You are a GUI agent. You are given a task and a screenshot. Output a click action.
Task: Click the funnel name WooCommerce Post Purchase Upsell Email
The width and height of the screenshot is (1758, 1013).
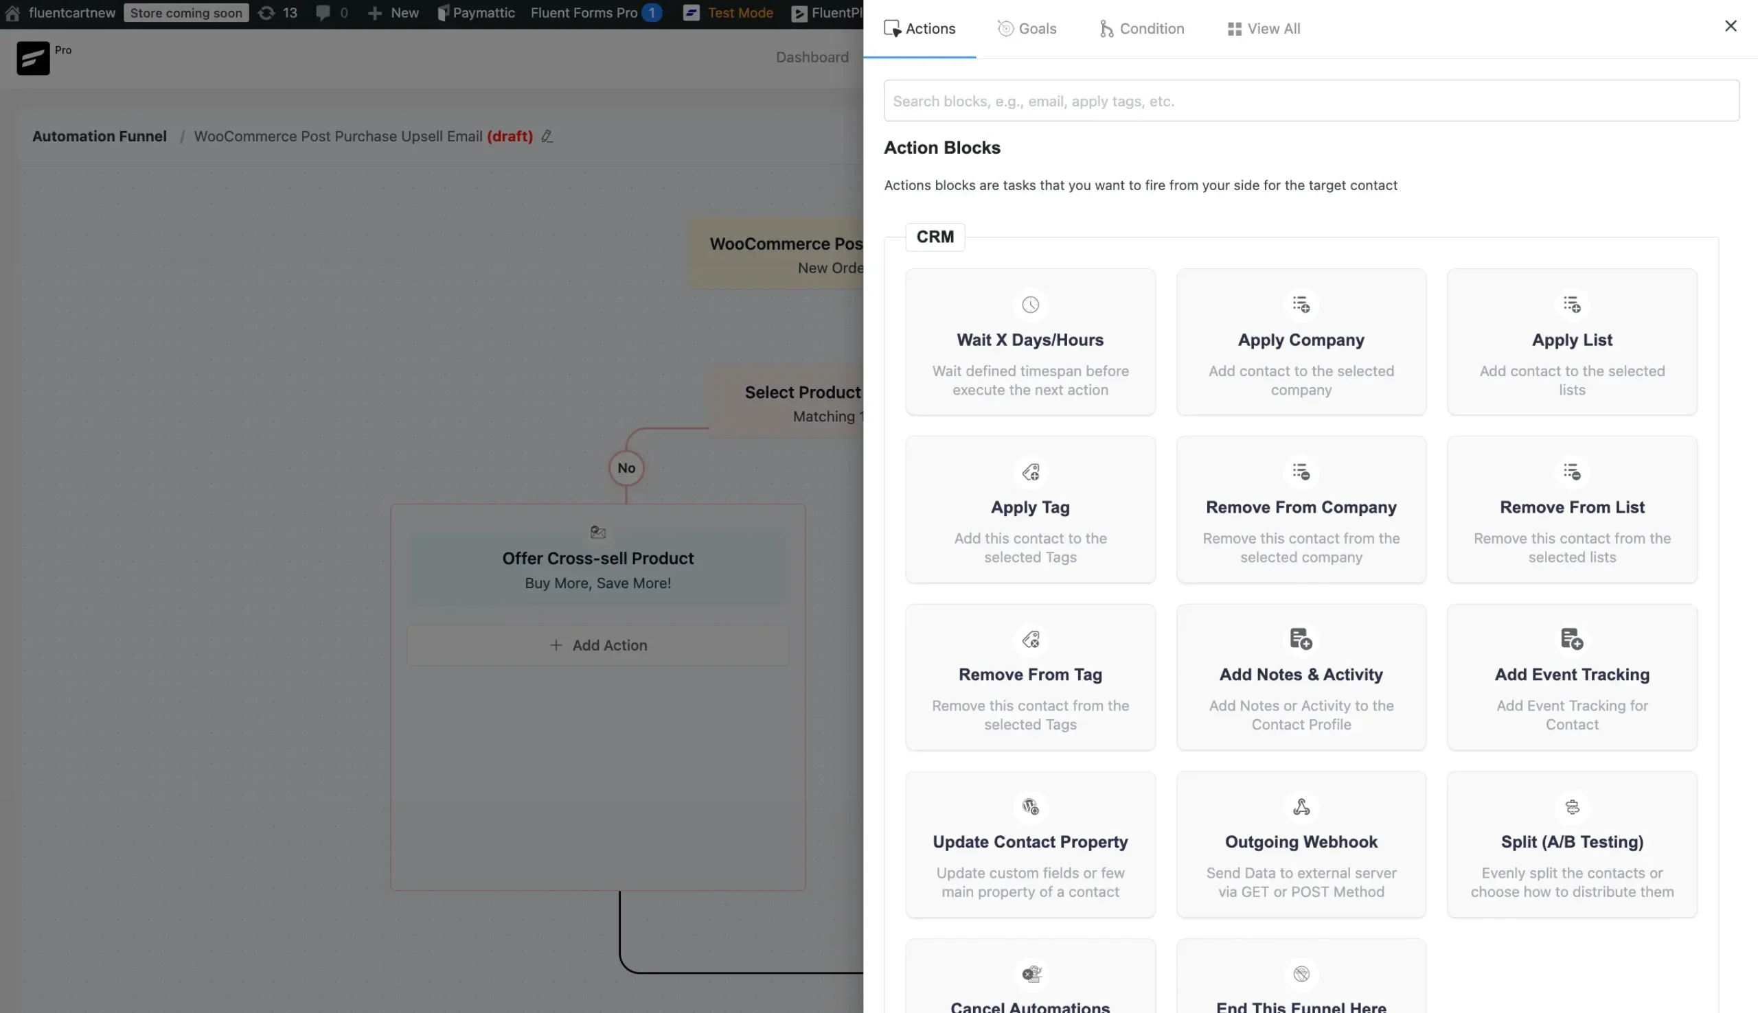(x=338, y=137)
